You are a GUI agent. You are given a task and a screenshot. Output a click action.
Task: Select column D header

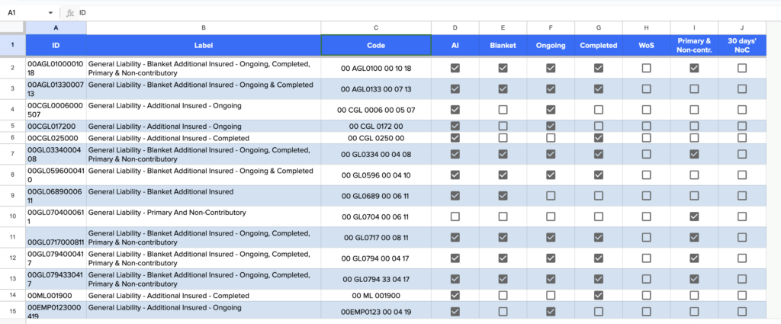click(455, 28)
